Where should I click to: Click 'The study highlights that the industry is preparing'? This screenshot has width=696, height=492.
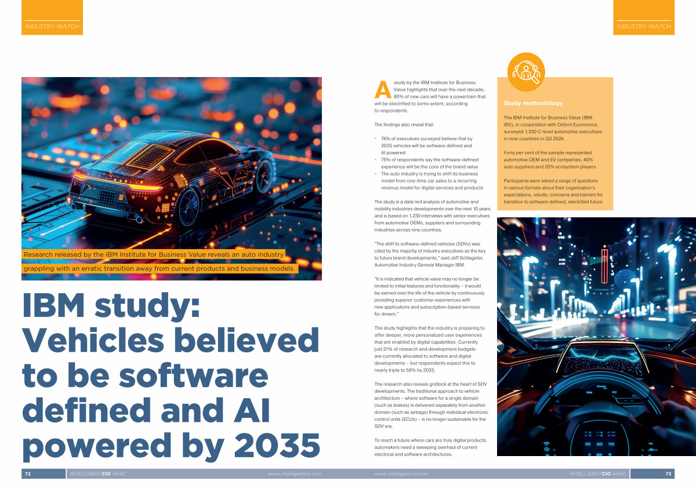[x=430, y=328]
